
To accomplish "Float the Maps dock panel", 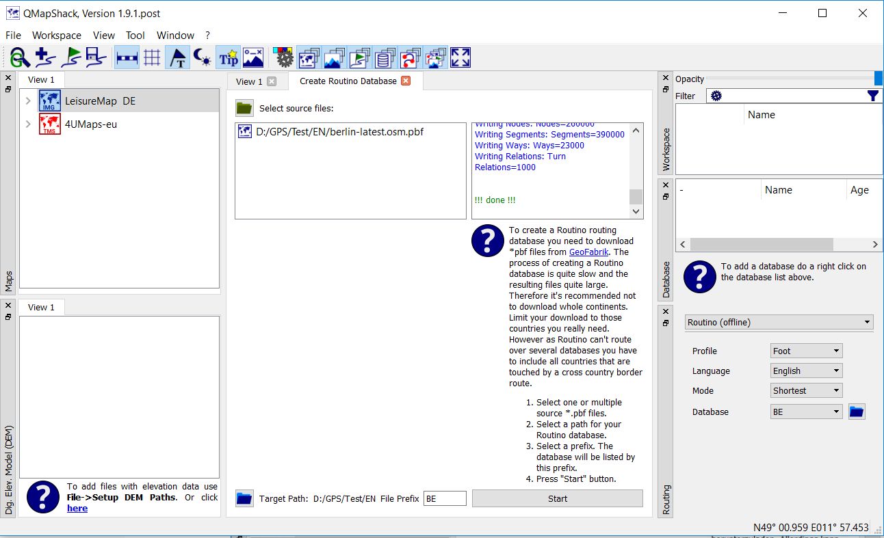I will tap(8, 90).
